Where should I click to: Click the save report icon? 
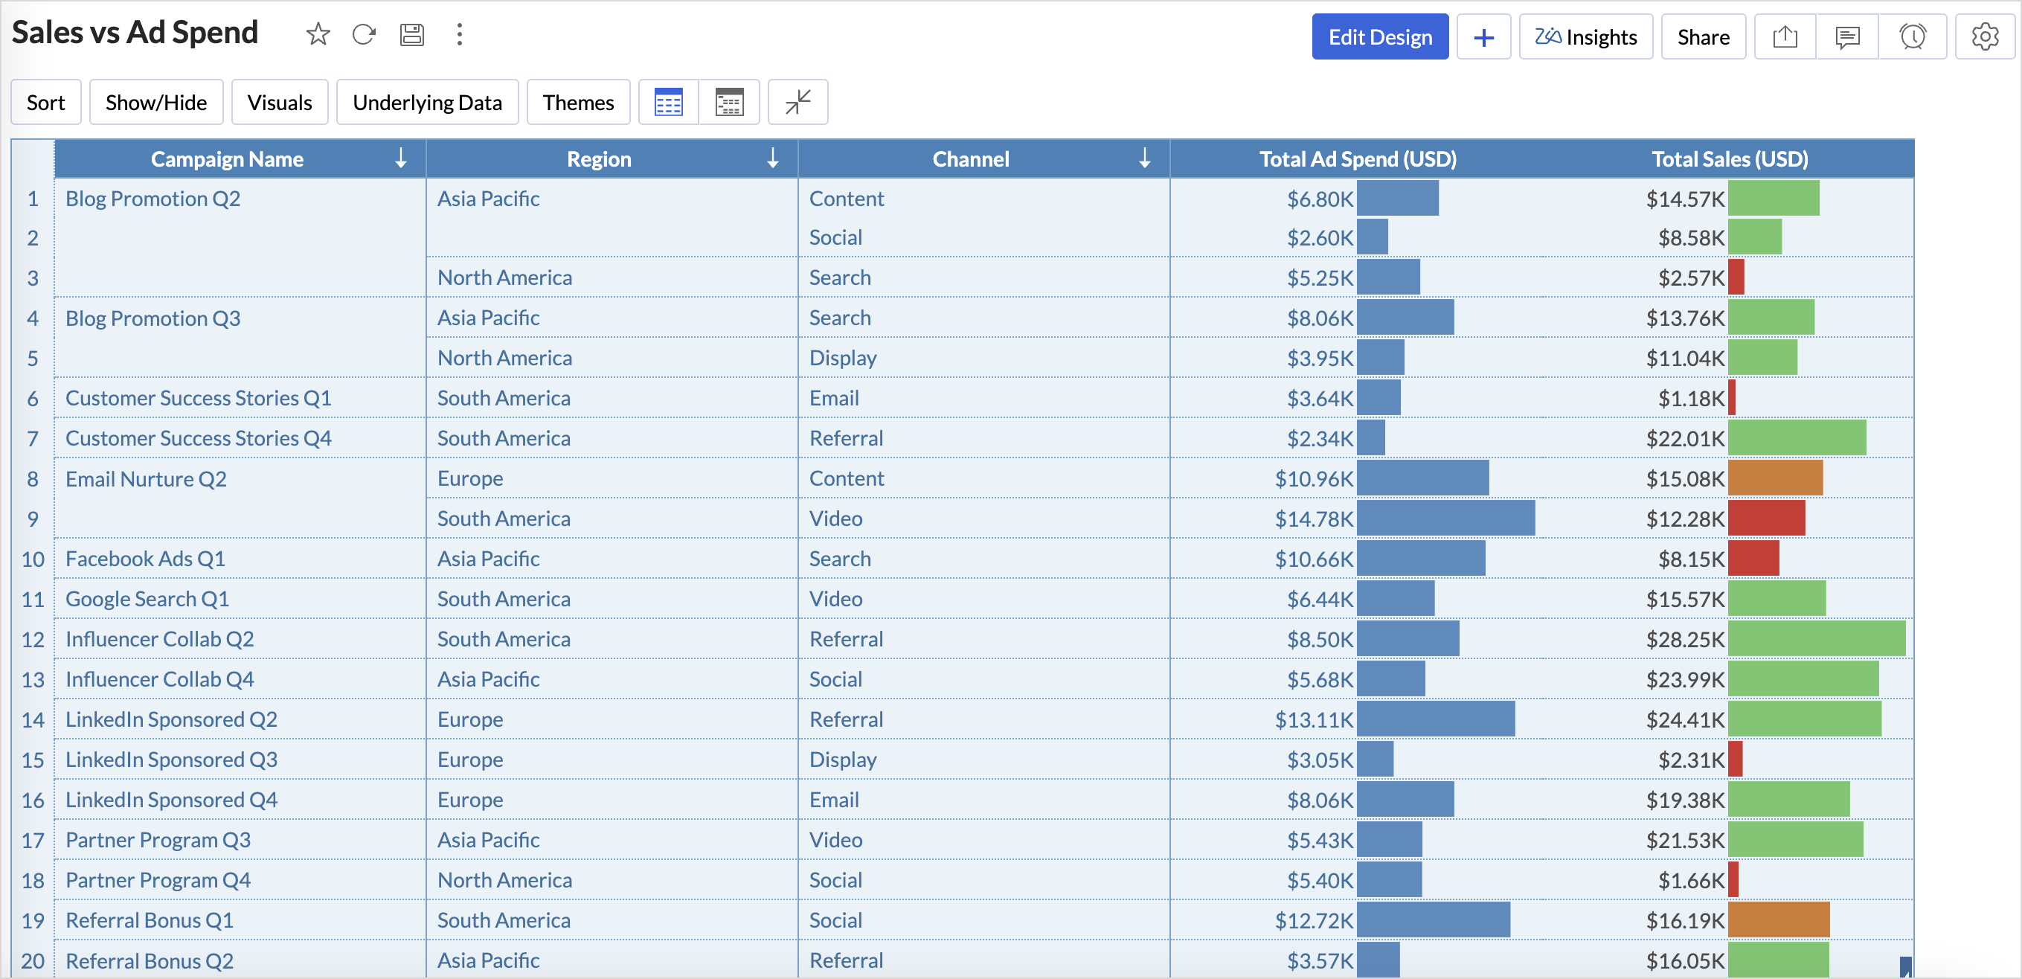pos(411,34)
